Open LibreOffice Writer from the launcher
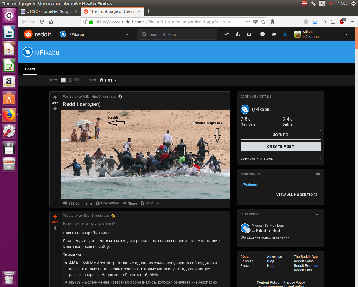 tap(9, 32)
